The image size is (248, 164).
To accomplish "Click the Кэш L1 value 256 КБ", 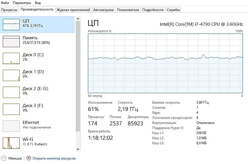I will tap(201, 133).
